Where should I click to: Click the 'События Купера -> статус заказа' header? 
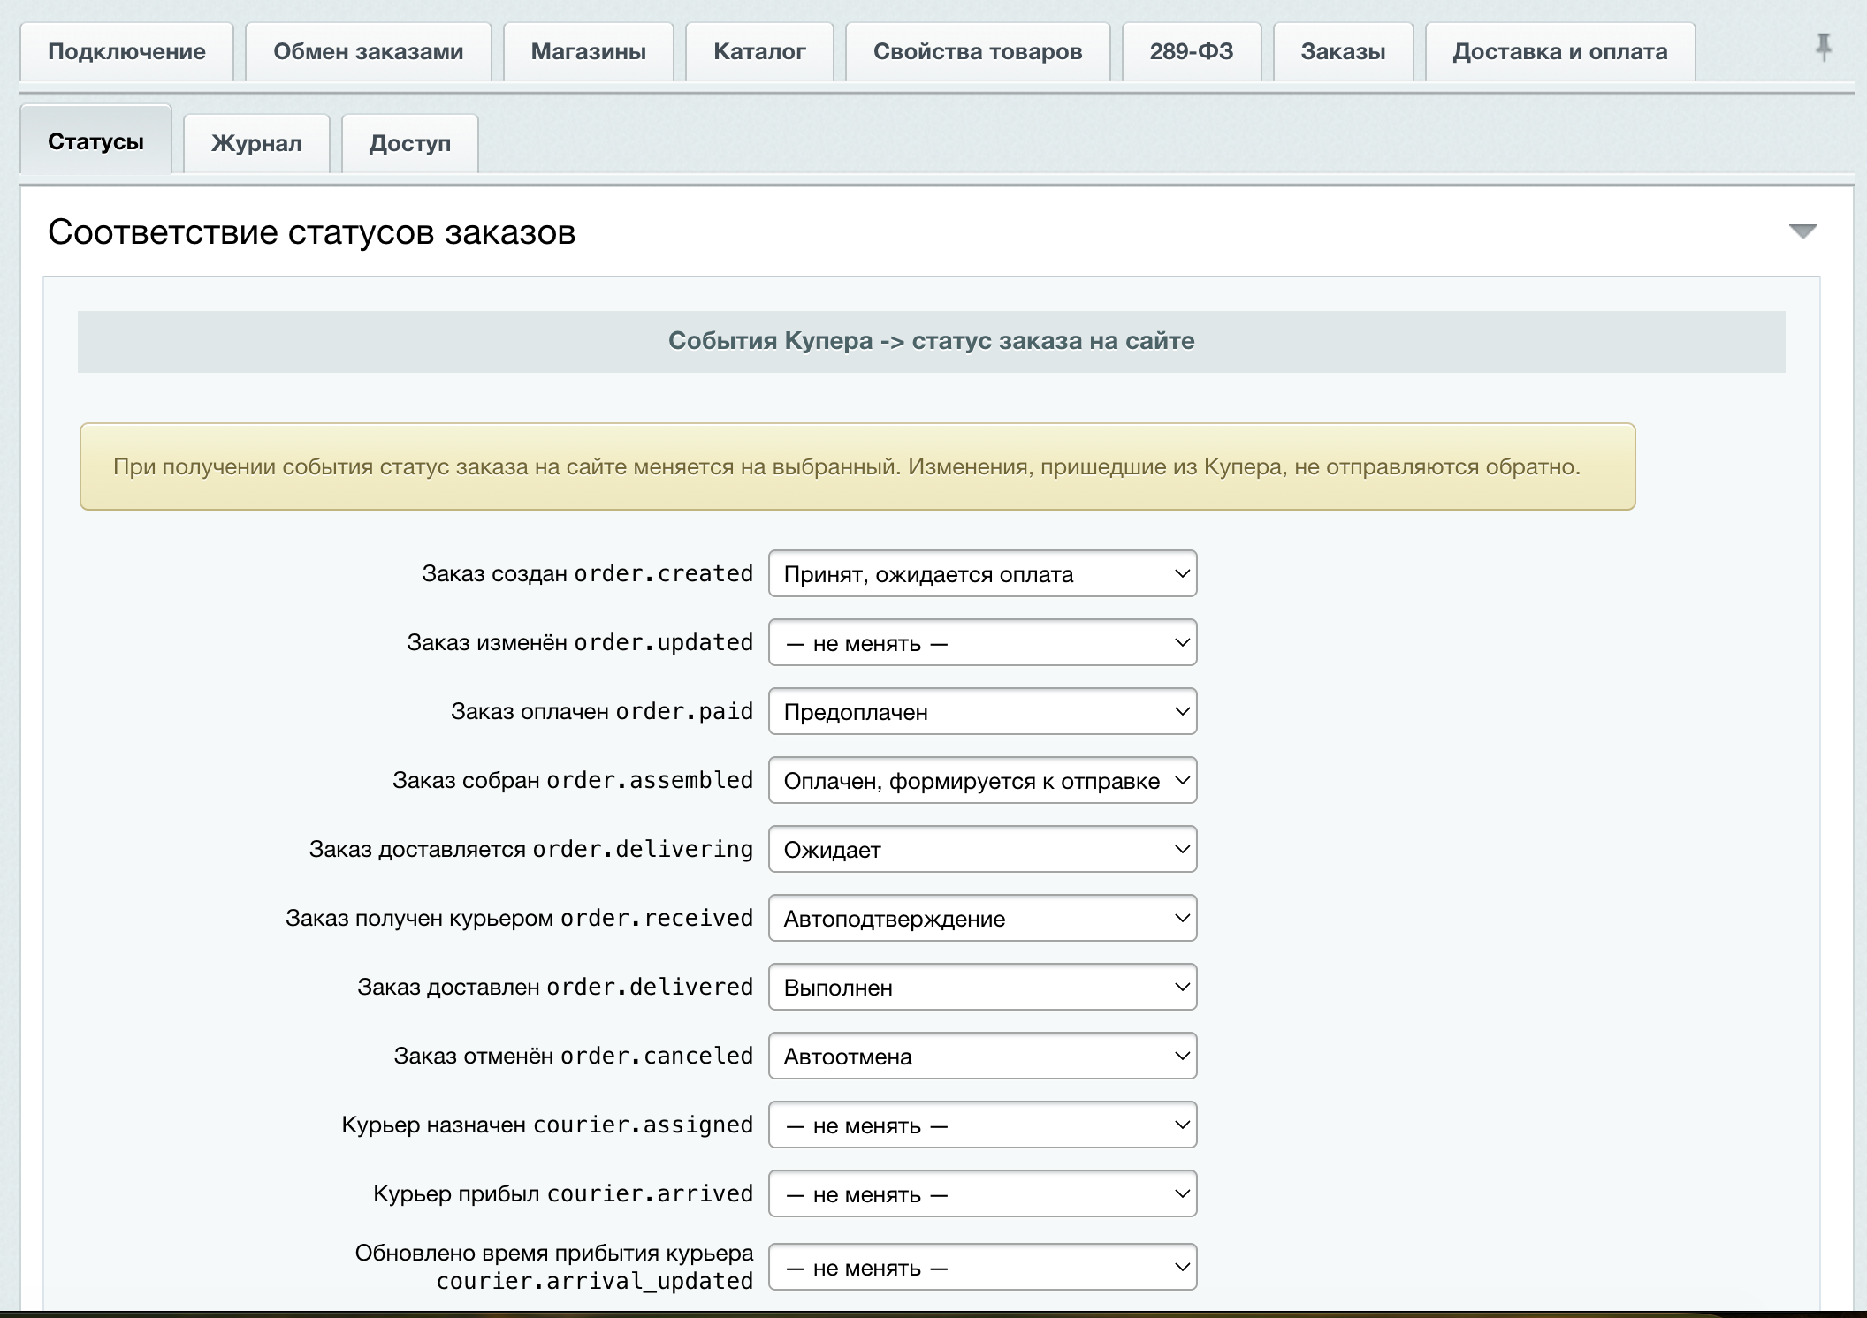pos(931,341)
